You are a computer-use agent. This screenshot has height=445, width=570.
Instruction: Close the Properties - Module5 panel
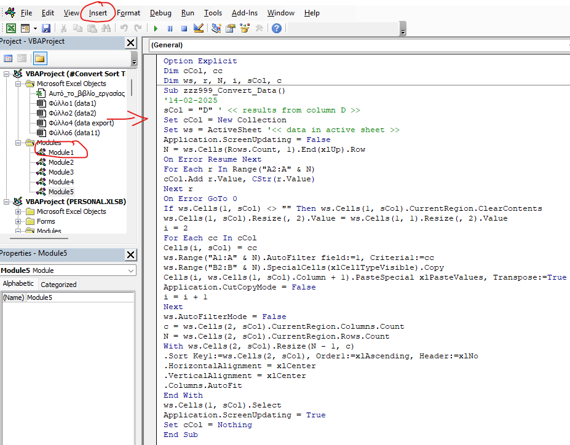pyautogui.click(x=130, y=254)
